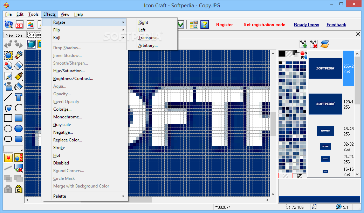Choose the straight Line tool
Screen dimensions: 364x213
point(8,97)
